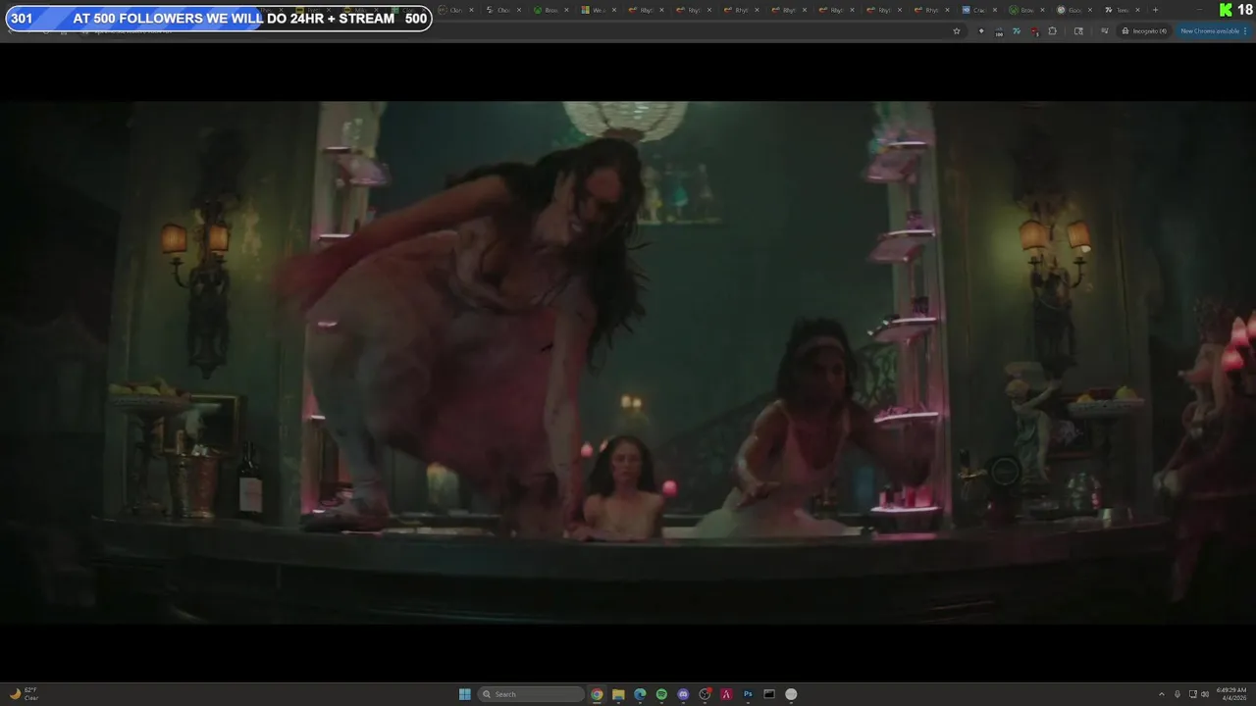Open volume control in the system tray
The image size is (1256, 706).
click(1205, 694)
